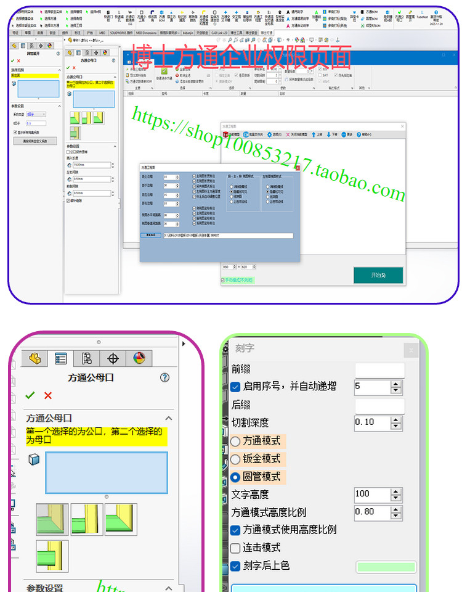Click 方通BOM tool at ribbon right side
This screenshot has height=592, width=462.
click(369, 12)
